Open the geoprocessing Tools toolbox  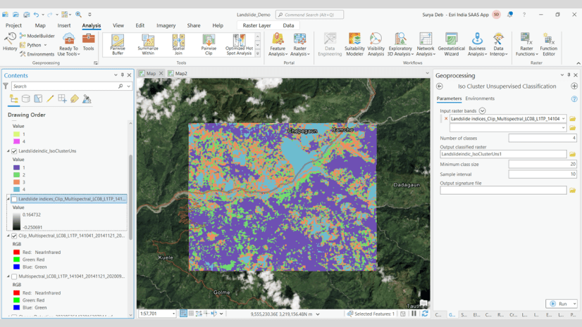tap(88, 42)
